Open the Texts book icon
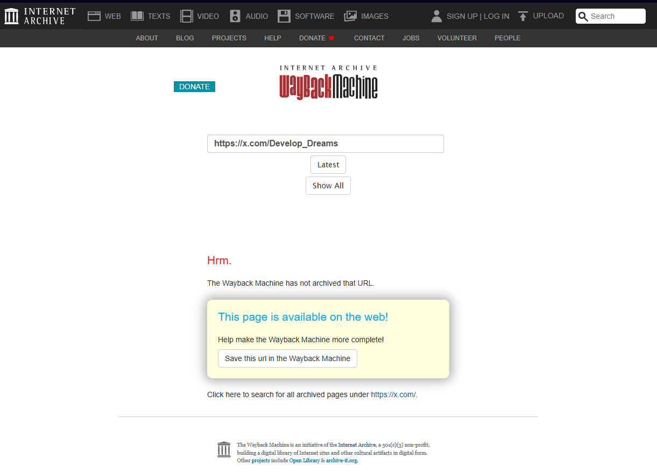 pyautogui.click(x=137, y=16)
